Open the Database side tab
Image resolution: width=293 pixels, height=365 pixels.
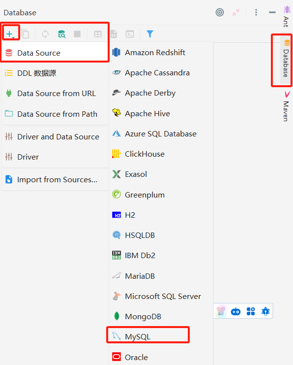tap(286, 60)
